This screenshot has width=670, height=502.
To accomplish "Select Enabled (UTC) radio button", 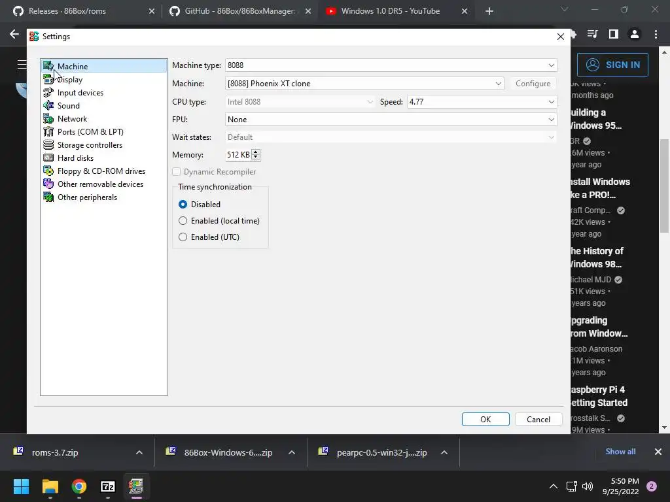I will pos(183,237).
